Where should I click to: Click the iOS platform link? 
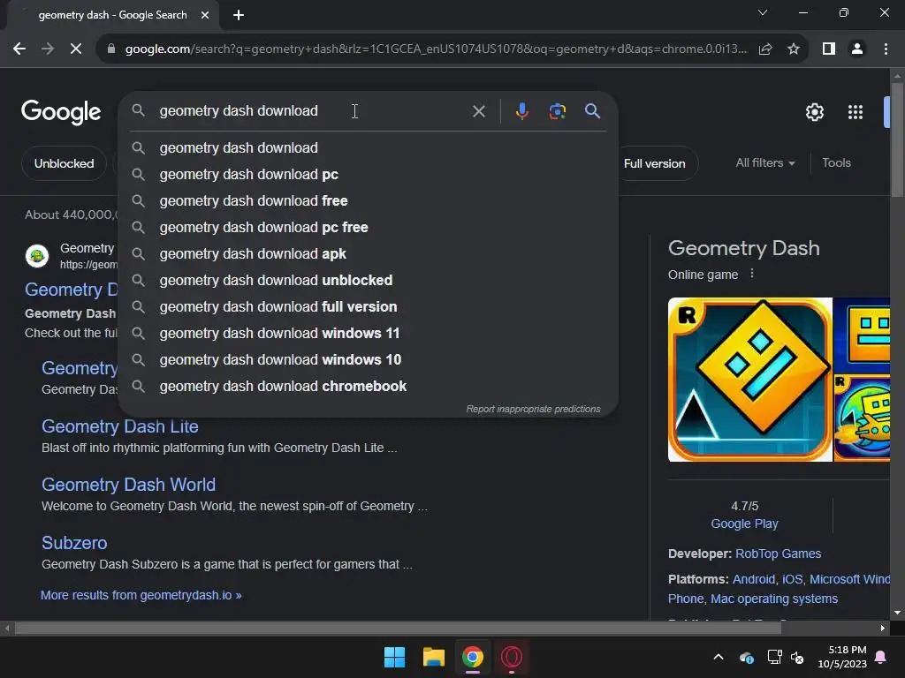pos(792,579)
